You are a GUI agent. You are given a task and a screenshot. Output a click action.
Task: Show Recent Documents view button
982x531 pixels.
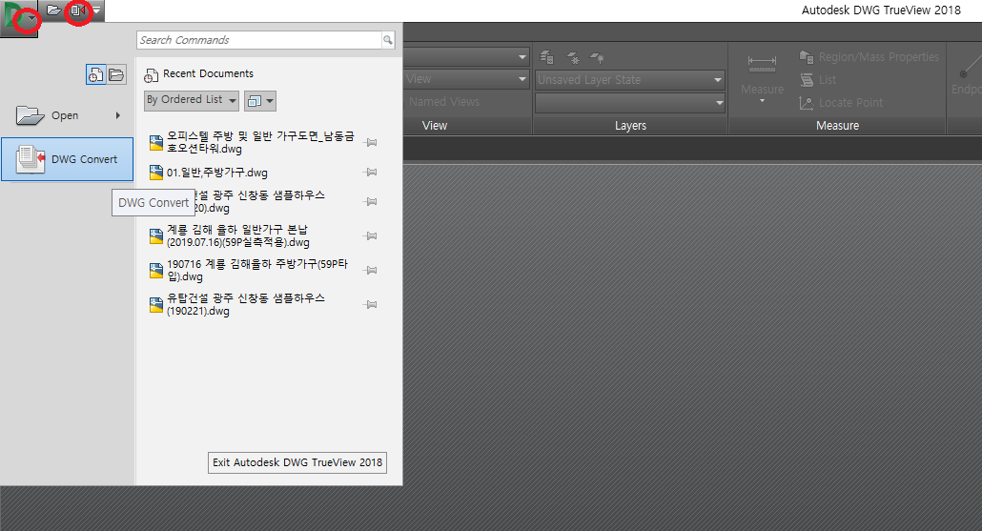[95, 75]
